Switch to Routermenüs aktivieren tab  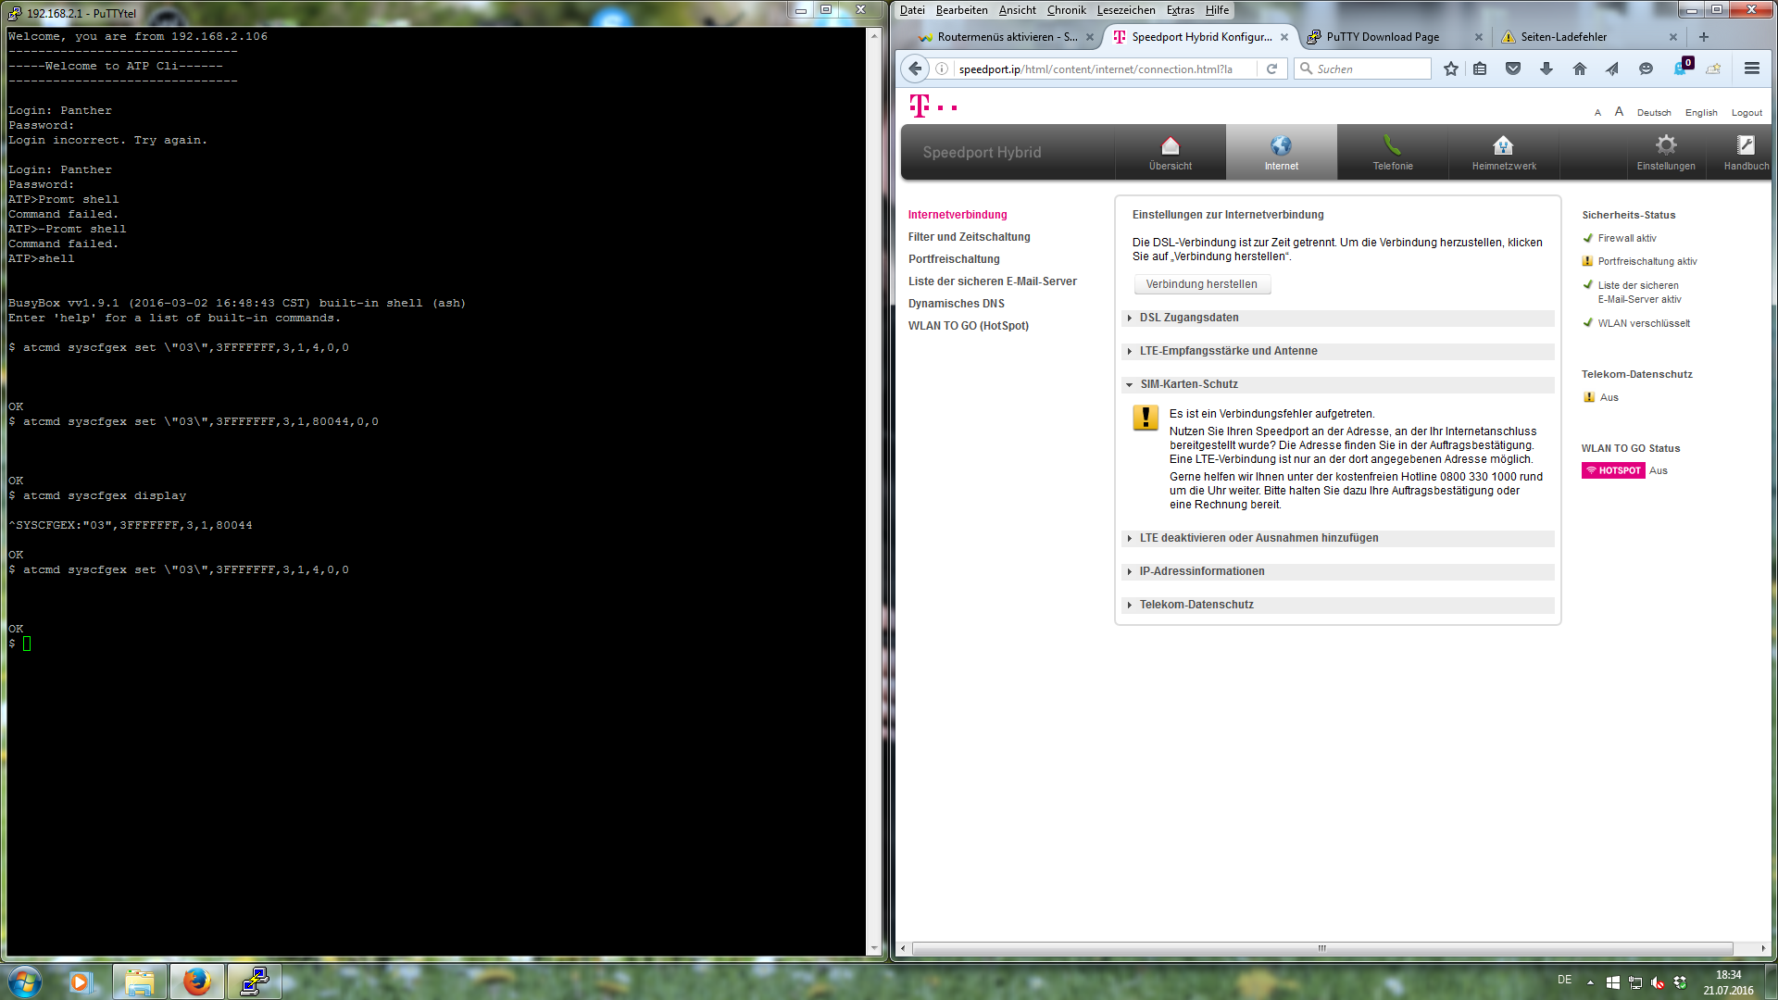pos(1006,37)
